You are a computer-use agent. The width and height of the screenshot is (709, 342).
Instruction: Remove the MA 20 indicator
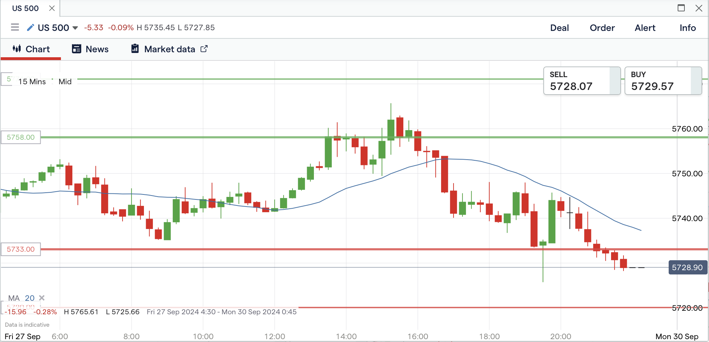point(42,298)
